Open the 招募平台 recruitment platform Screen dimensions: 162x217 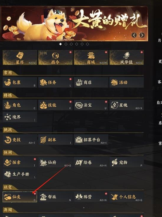coord(91,140)
